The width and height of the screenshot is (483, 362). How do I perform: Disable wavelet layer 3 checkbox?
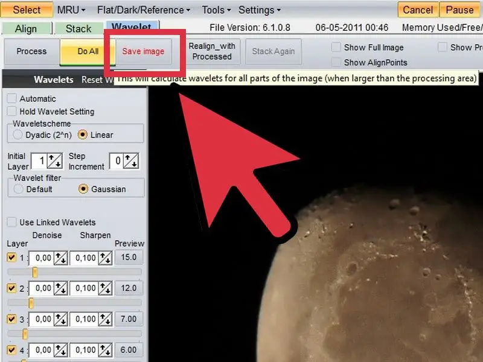click(x=11, y=319)
